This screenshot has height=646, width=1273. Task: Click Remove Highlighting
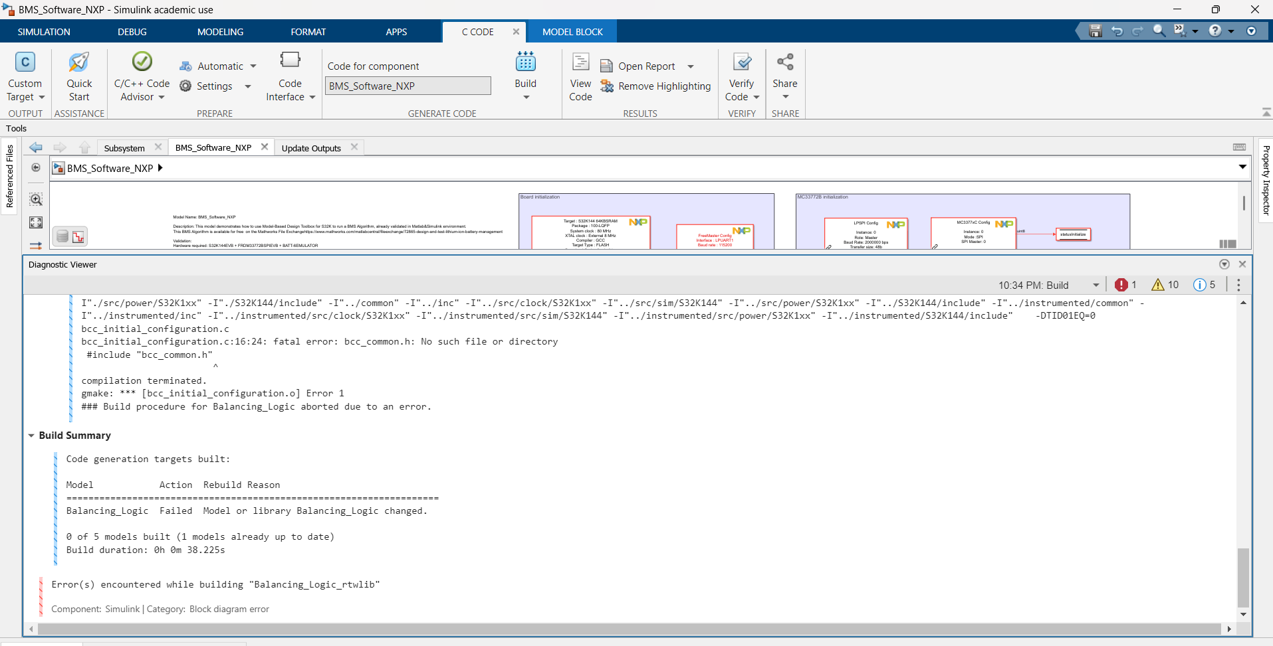(x=655, y=86)
